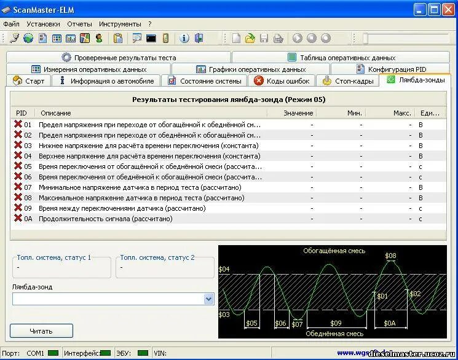Screen dimensions: 458x360
Task: Click the round play button in toolbar
Action: click(x=298, y=38)
